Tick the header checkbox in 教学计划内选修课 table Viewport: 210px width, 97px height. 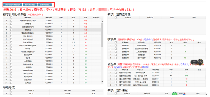coord(116,17)
